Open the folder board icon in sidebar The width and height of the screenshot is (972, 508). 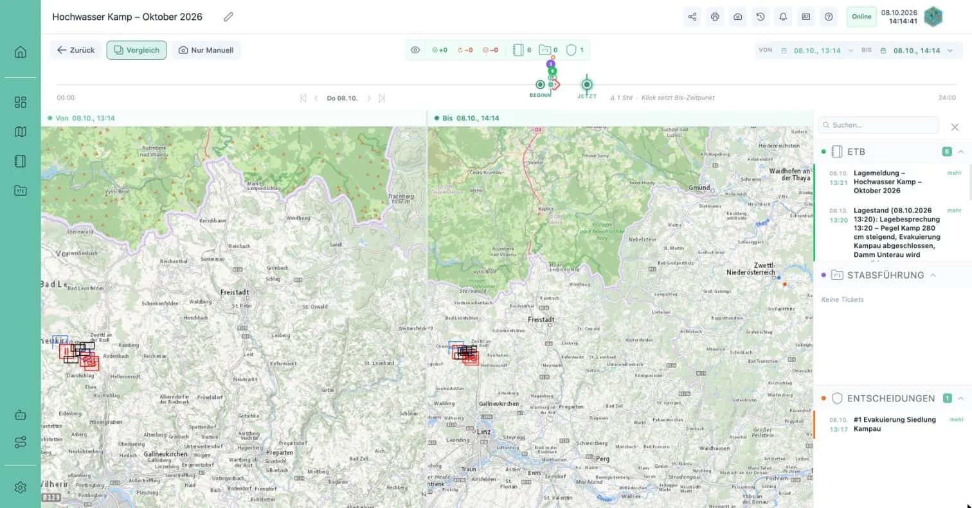pyautogui.click(x=20, y=191)
